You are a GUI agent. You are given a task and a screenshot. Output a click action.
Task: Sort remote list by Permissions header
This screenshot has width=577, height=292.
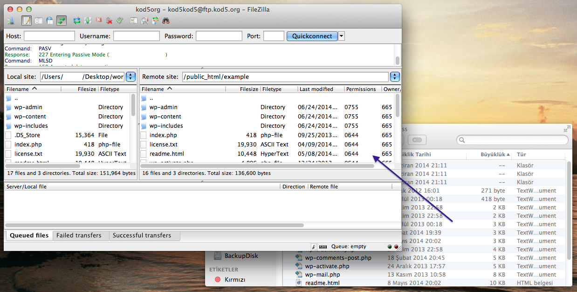pyautogui.click(x=363, y=89)
